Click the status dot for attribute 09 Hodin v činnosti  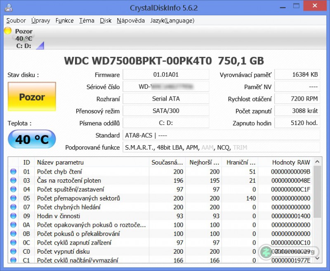[x=13, y=216]
